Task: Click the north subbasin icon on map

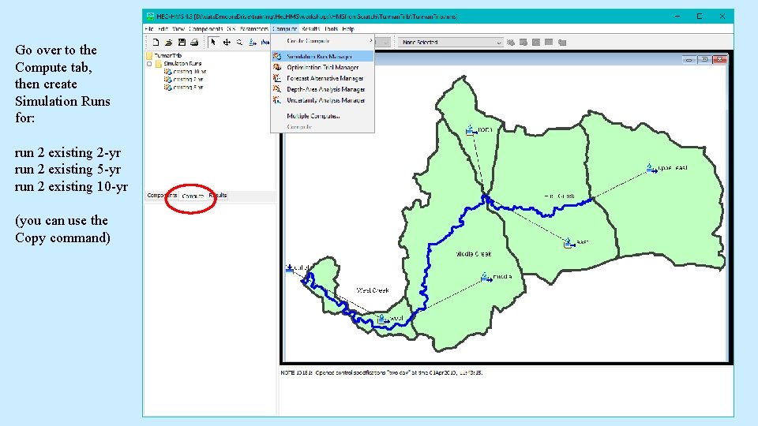Action: point(471,130)
